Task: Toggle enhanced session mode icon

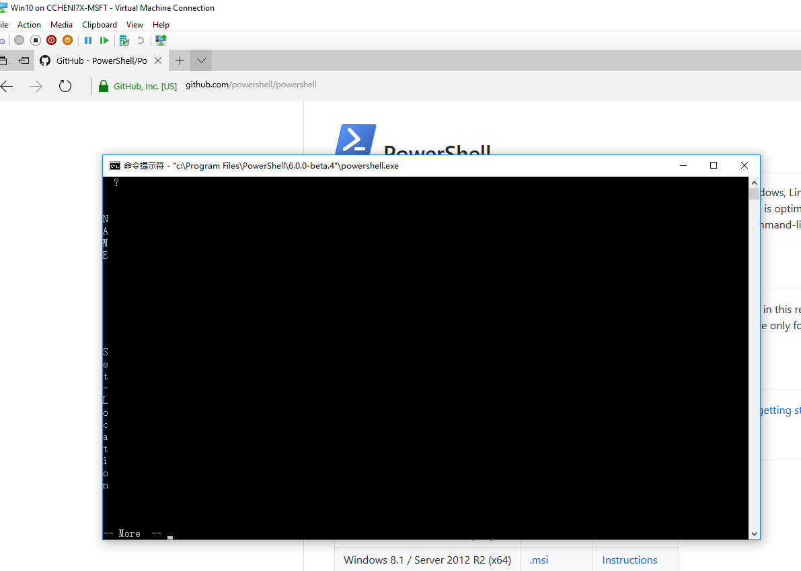Action: tap(161, 40)
